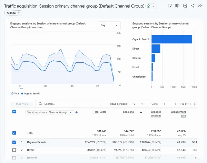207x163 pixels.
Task: Click the Sessions sort descending arrow
Action: coord(141,112)
